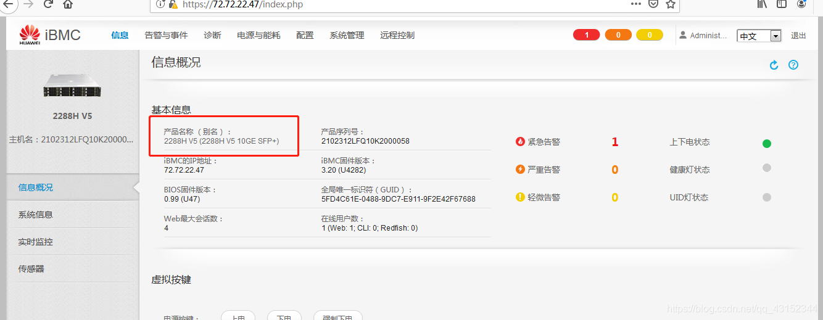Open the 中文 language dropdown

click(759, 36)
